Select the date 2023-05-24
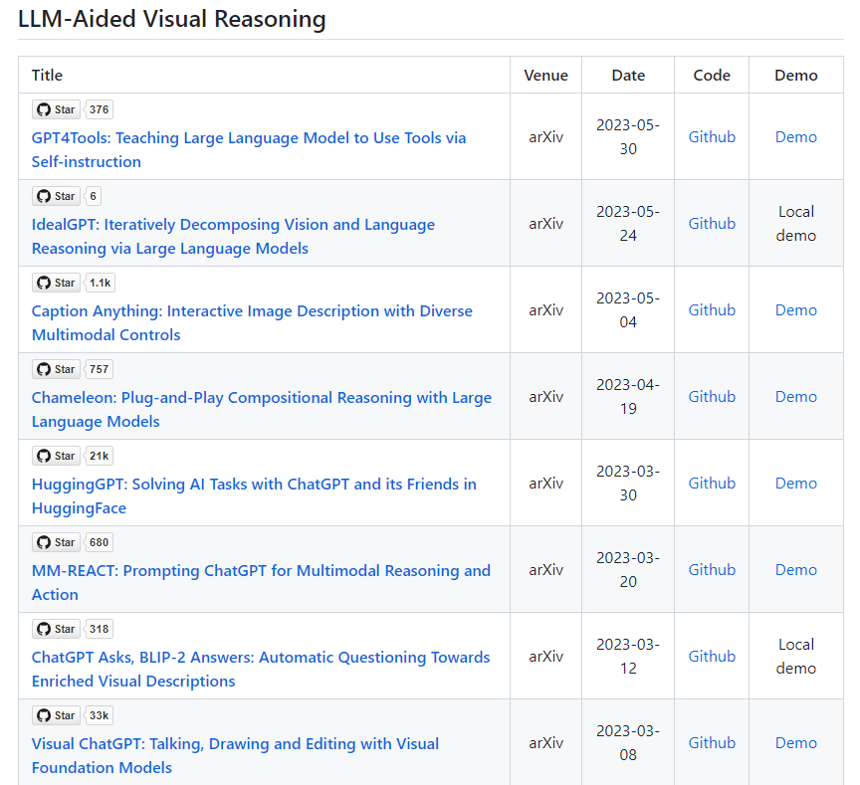Image resolution: width=860 pixels, height=785 pixels. 628,224
